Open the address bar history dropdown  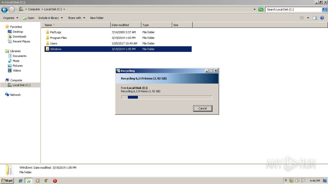(x=254, y=9)
